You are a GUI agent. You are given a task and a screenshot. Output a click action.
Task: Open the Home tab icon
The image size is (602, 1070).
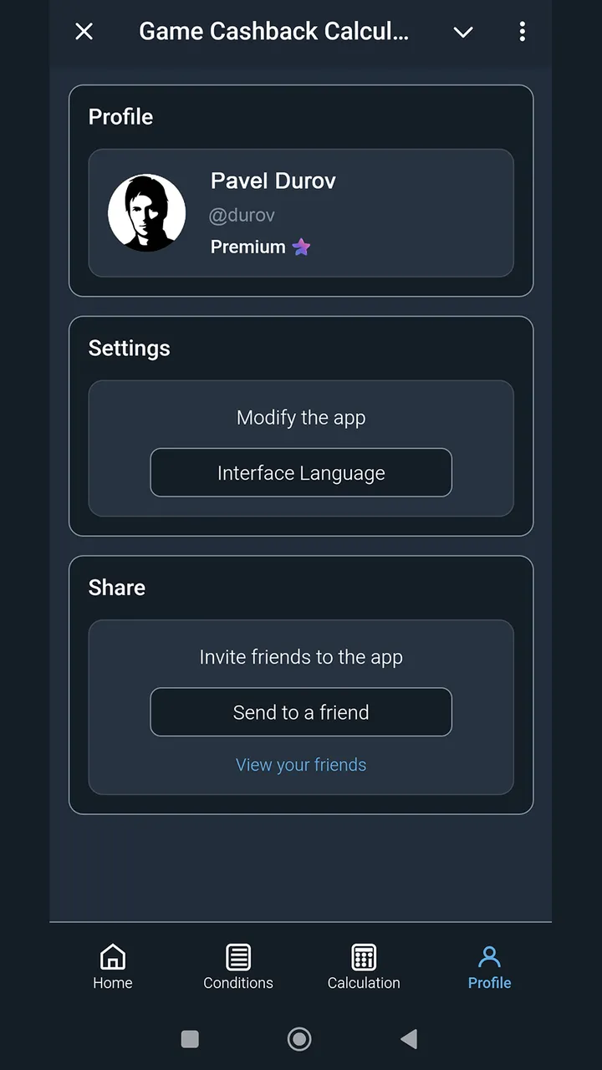click(113, 956)
